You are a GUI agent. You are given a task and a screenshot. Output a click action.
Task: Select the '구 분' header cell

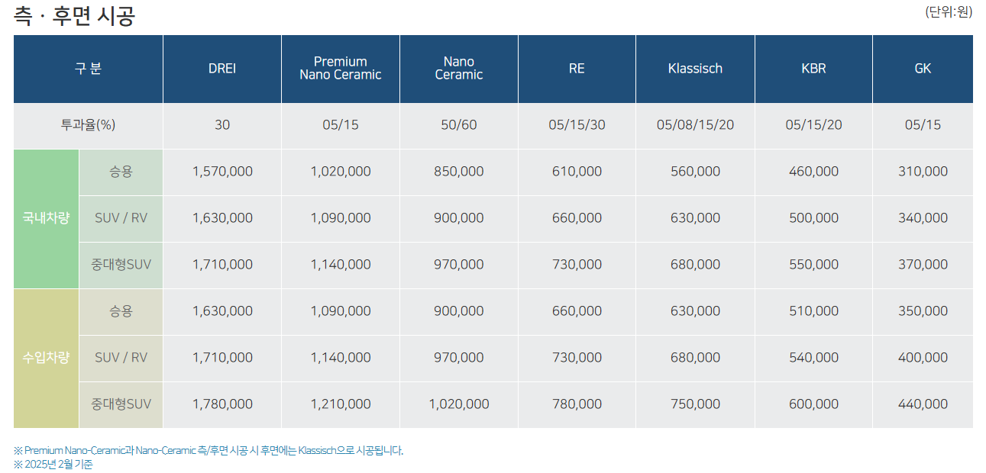click(x=88, y=69)
